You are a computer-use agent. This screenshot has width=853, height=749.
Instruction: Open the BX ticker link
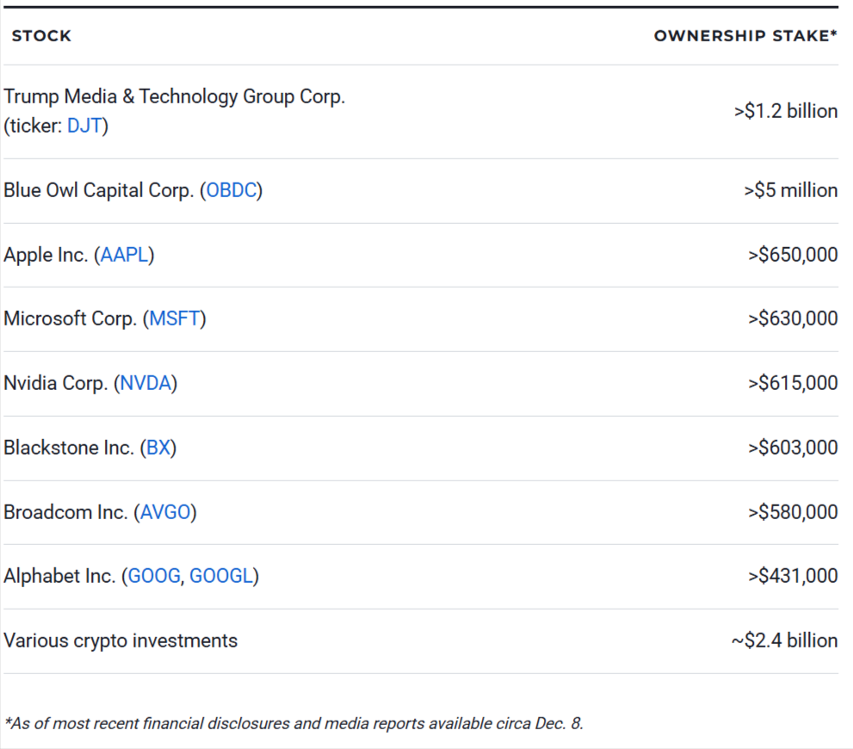158,448
